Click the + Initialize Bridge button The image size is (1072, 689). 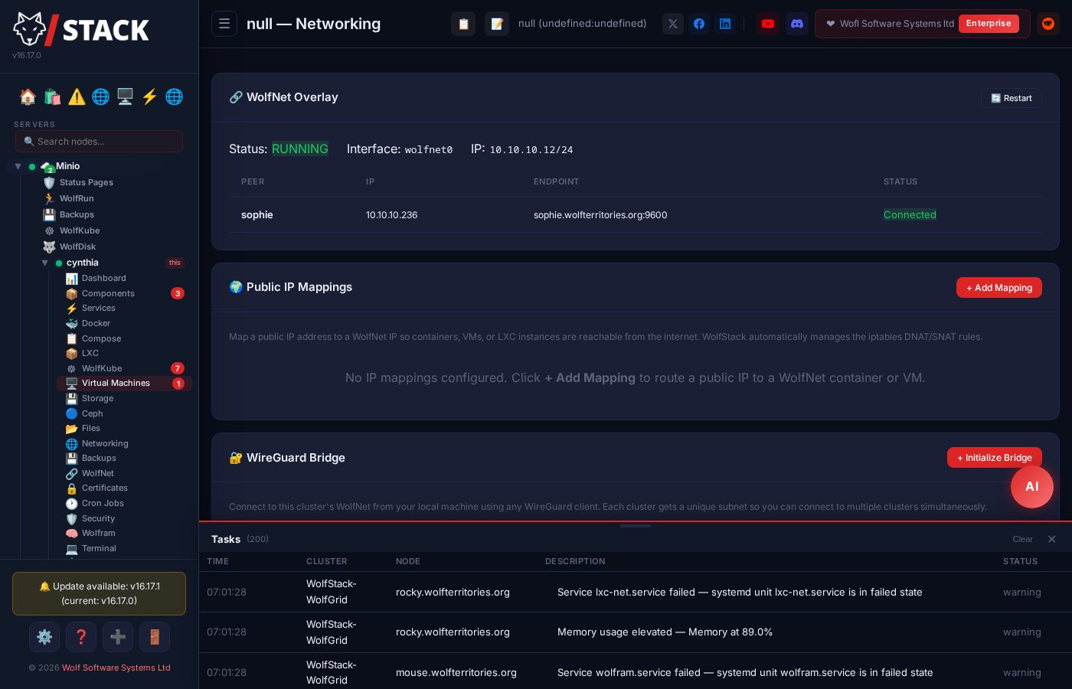point(995,458)
